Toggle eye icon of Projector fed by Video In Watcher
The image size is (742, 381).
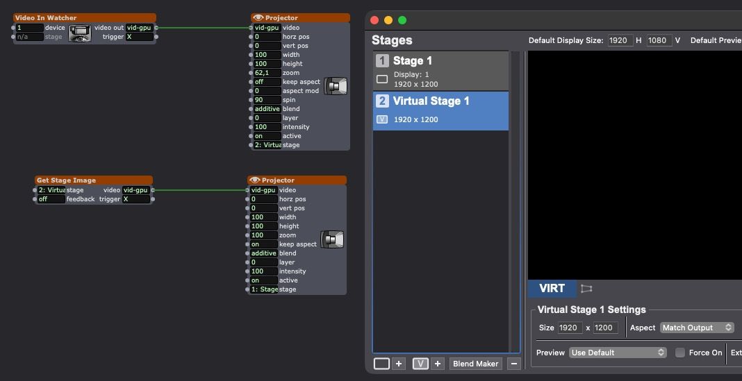[258, 17]
